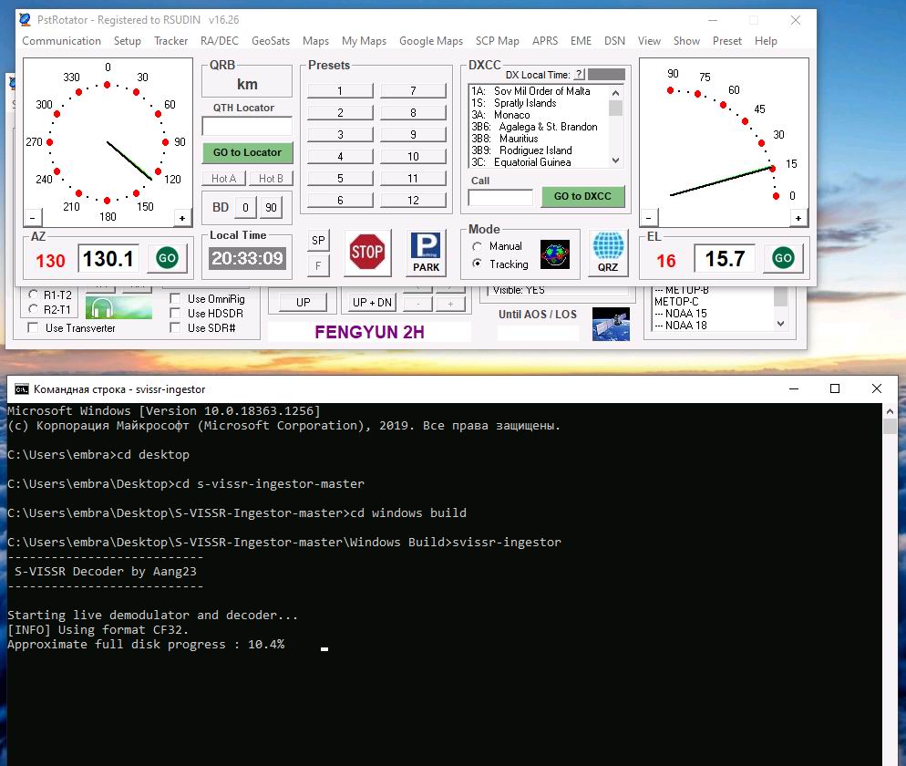
Task: Select the Tracking mode radio button
Action: point(478,264)
